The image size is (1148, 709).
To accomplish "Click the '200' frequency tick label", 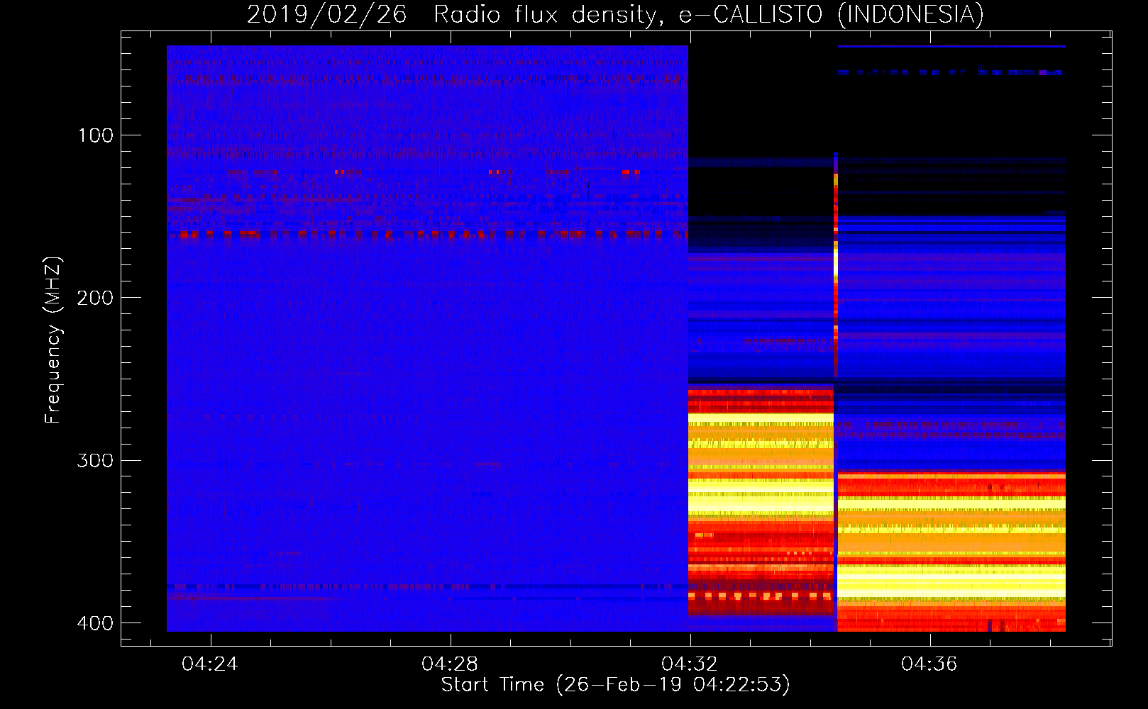I will tap(95, 298).
